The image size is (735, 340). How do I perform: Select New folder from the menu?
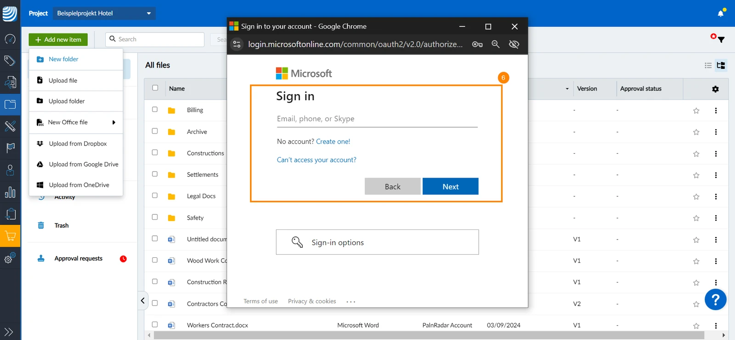pos(76,59)
